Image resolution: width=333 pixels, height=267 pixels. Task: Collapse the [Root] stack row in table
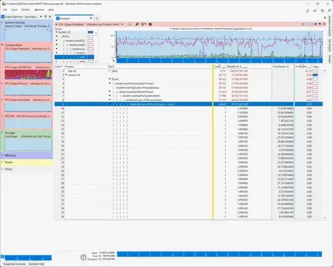pyautogui.click(x=110, y=79)
